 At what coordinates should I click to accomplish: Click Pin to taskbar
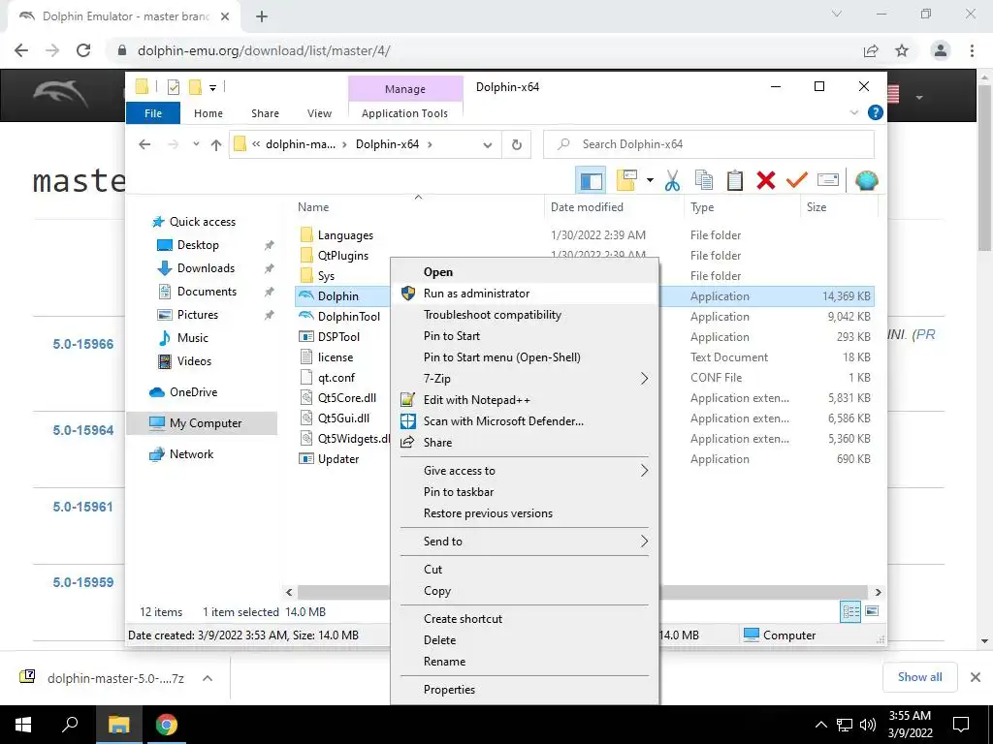pyautogui.click(x=526, y=492)
